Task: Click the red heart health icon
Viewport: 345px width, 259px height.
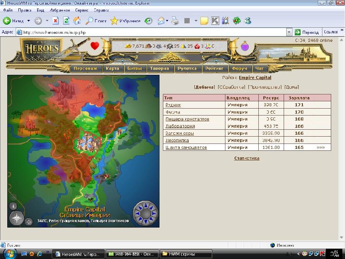Action: [x=95, y=46]
